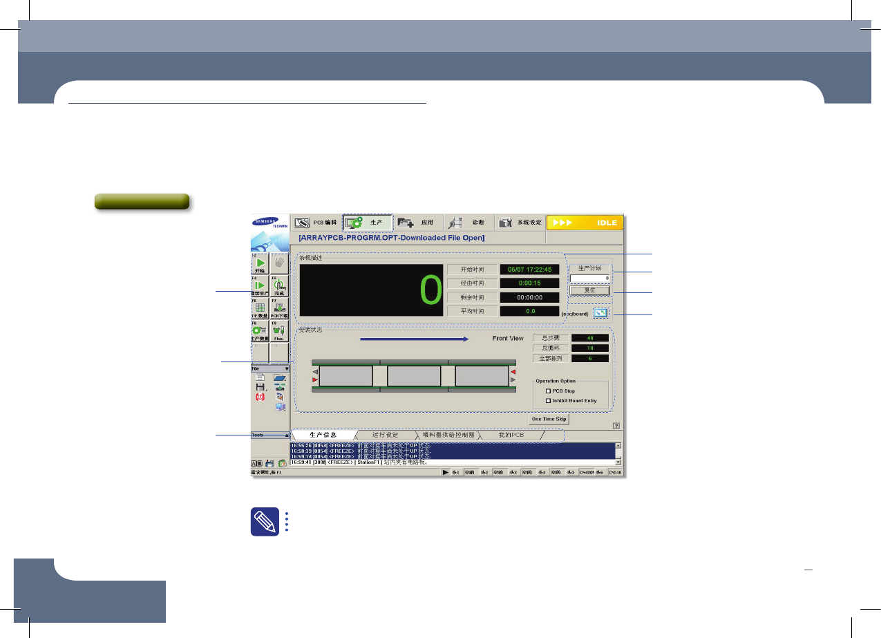Screen dimensions: 881x638
Task: Click the open folder icon in File panel
Action: tap(279, 377)
